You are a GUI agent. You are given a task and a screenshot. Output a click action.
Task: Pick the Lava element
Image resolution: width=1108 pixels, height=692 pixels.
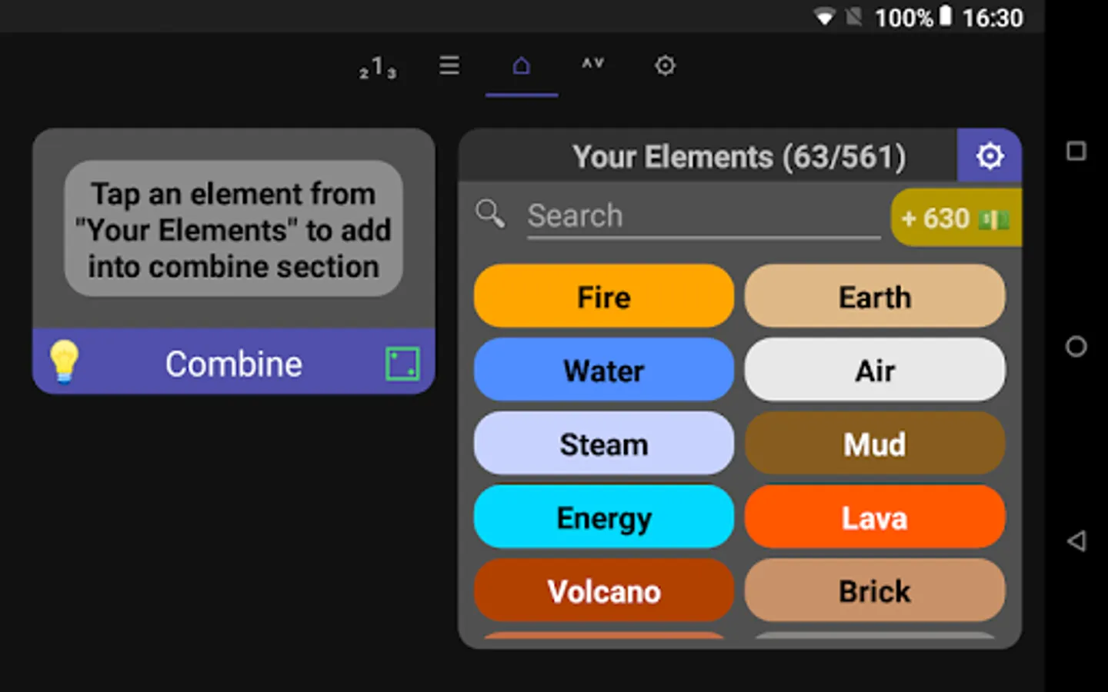point(874,517)
